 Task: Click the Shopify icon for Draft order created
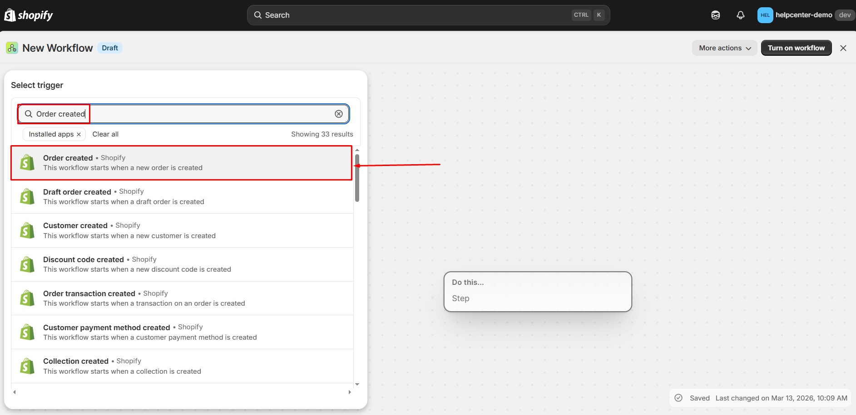pos(27,196)
